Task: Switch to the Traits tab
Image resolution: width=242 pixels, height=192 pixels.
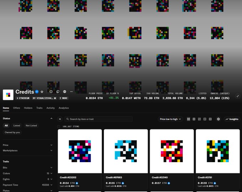Action: [x=40, y=108]
